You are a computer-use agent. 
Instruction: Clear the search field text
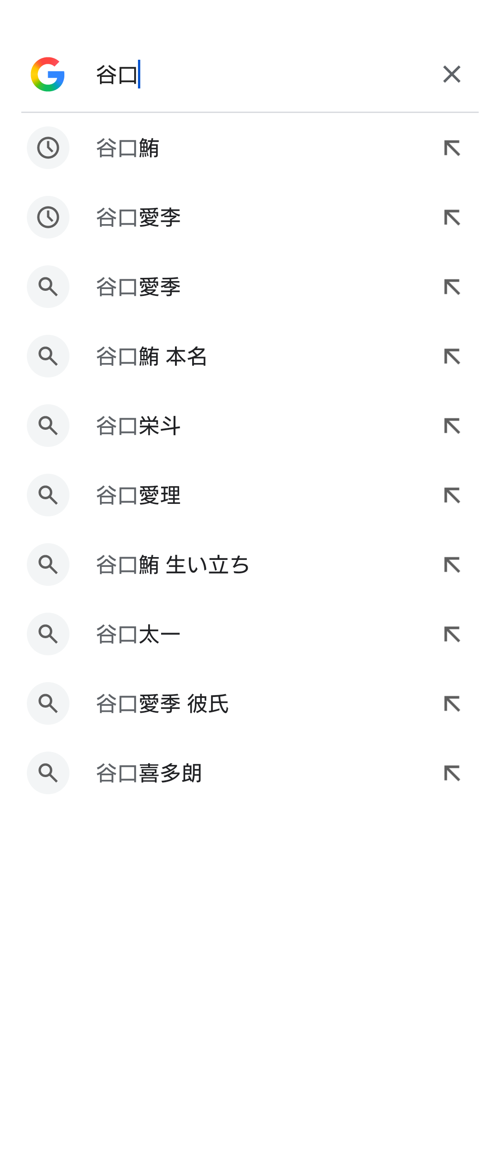click(x=451, y=74)
